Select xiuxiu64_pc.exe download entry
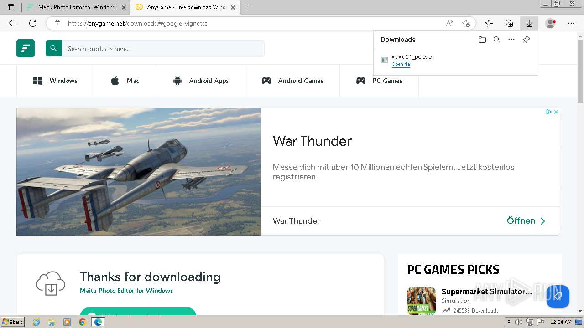The image size is (584, 328). pos(455,61)
